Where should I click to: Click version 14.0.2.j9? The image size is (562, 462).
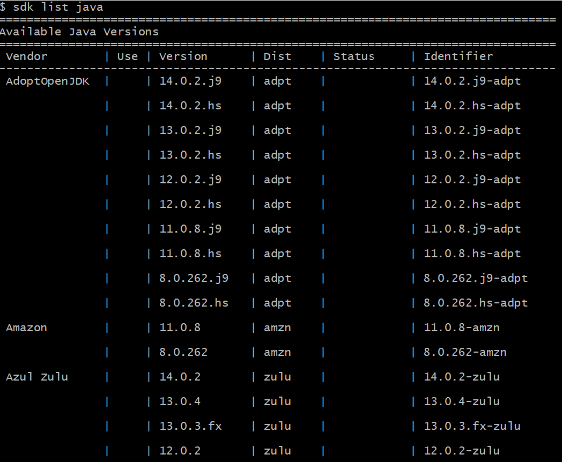tap(190, 81)
